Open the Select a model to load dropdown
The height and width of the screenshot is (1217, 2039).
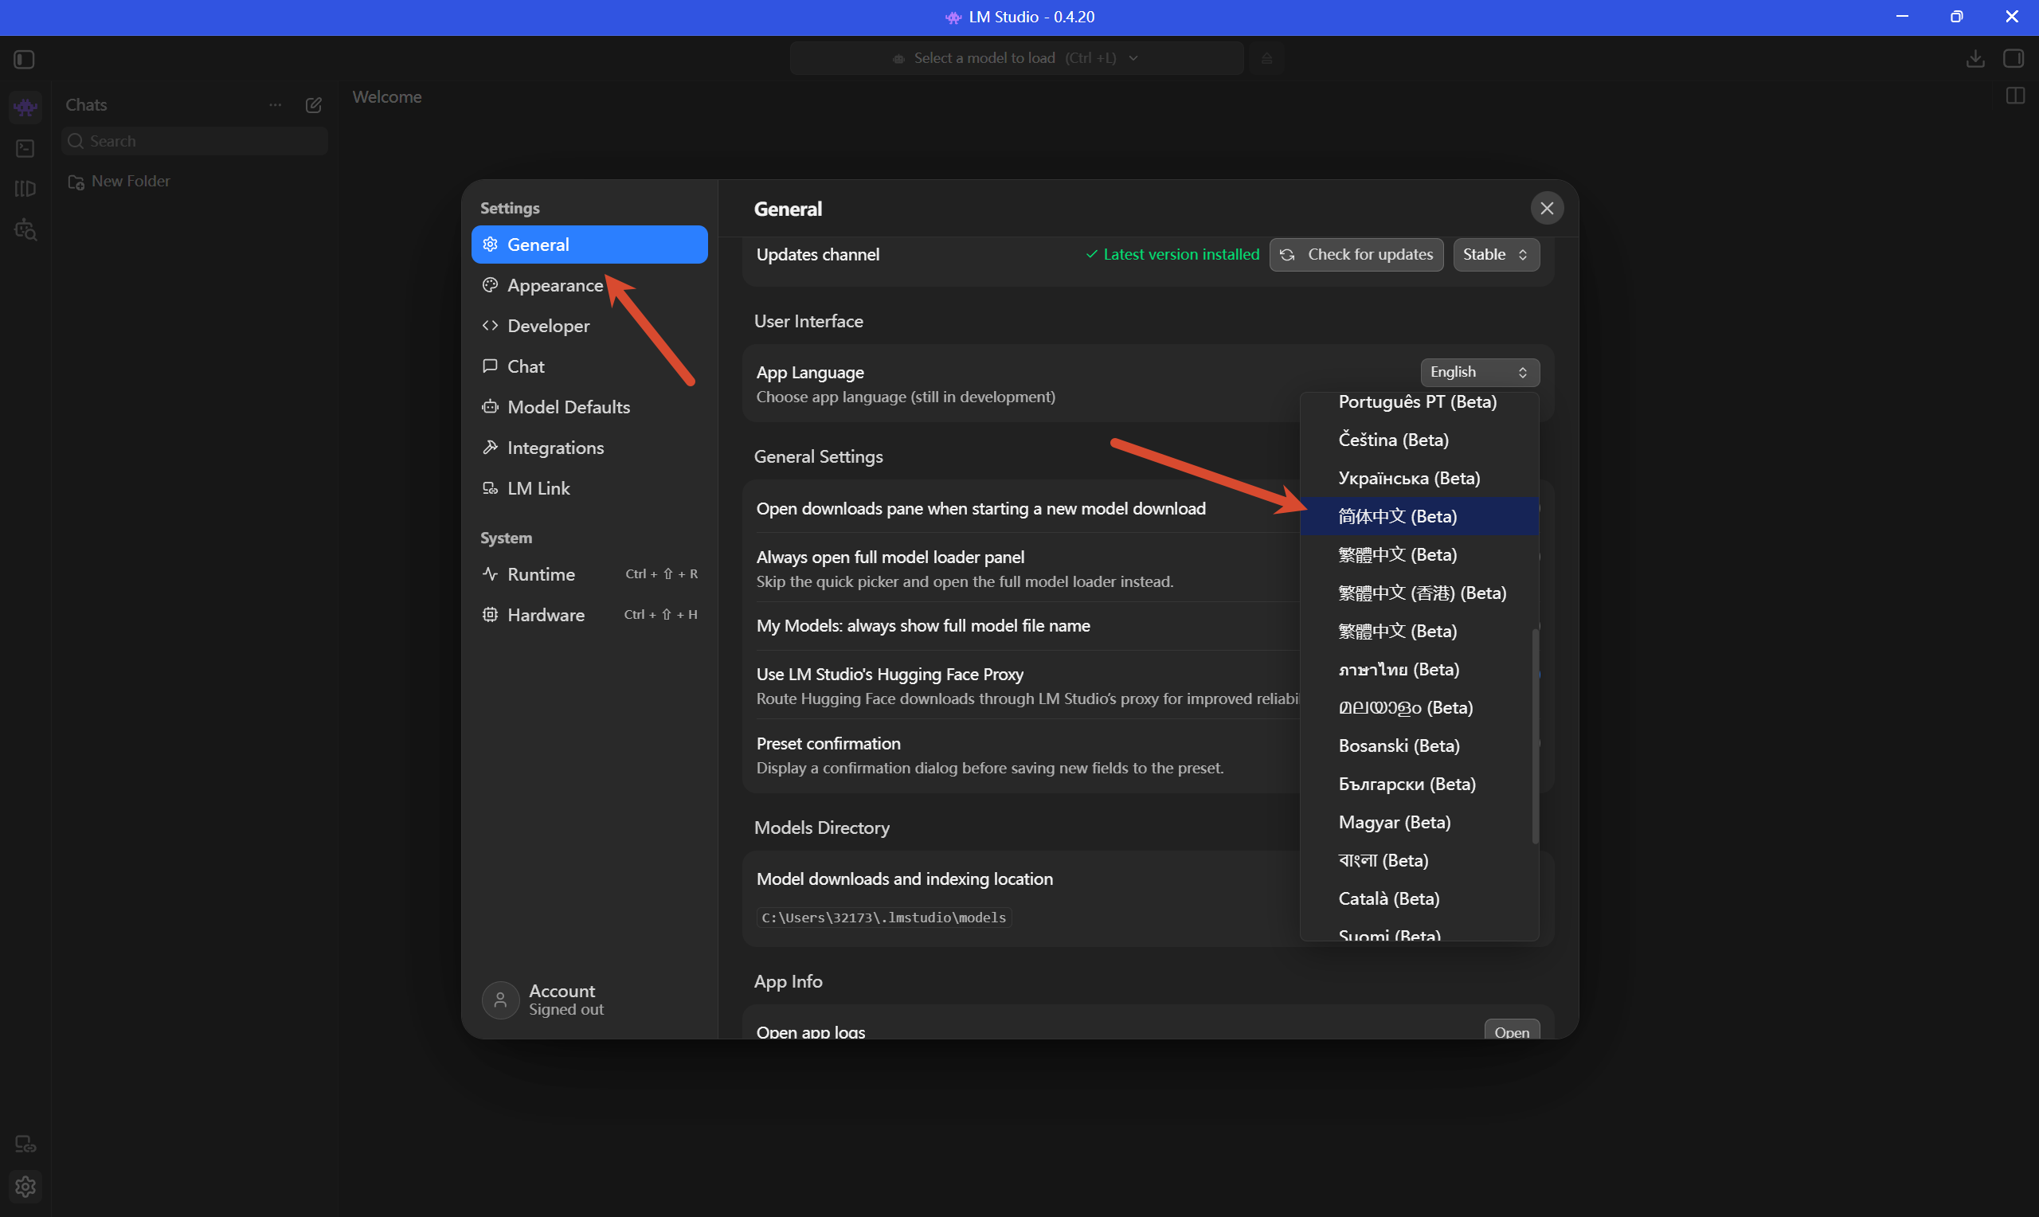point(1016,58)
